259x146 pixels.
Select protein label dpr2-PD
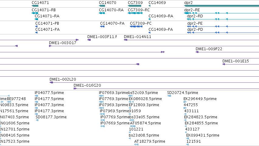click(195, 30)
